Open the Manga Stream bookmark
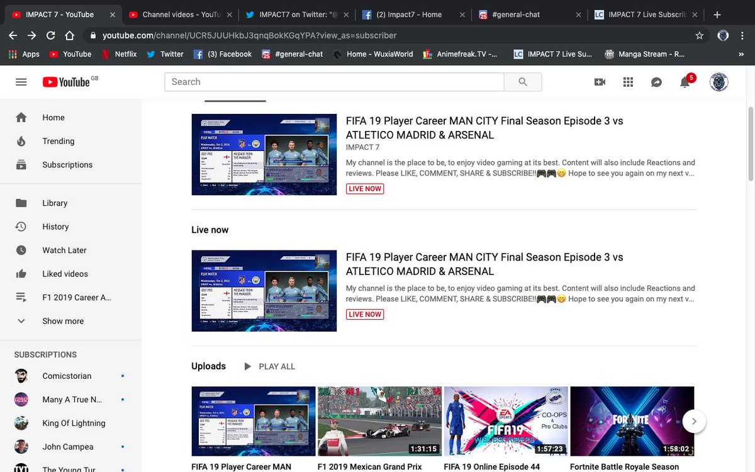The height and width of the screenshot is (472, 755). point(644,54)
